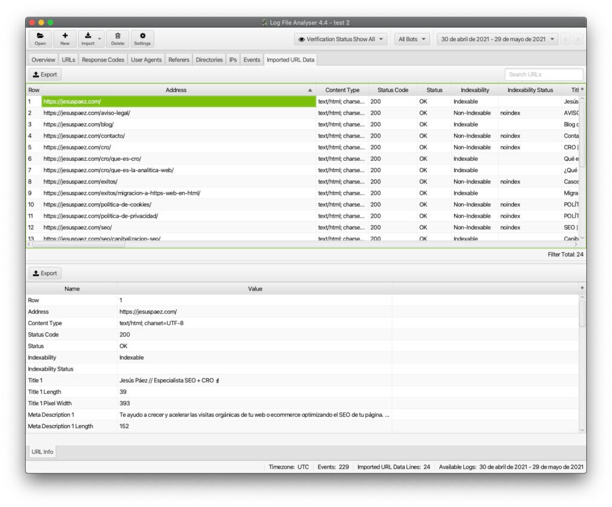Switch to the Events tab
This screenshot has height=507, width=612.
pyautogui.click(x=252, y=60)
